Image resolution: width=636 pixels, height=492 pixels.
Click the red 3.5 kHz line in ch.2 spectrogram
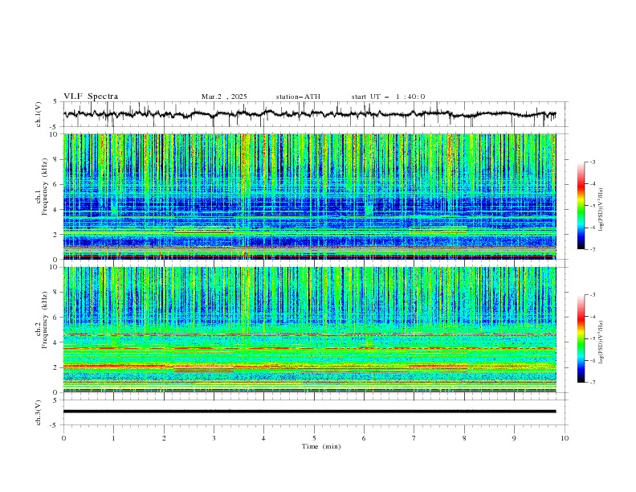(x=309, y=348)
